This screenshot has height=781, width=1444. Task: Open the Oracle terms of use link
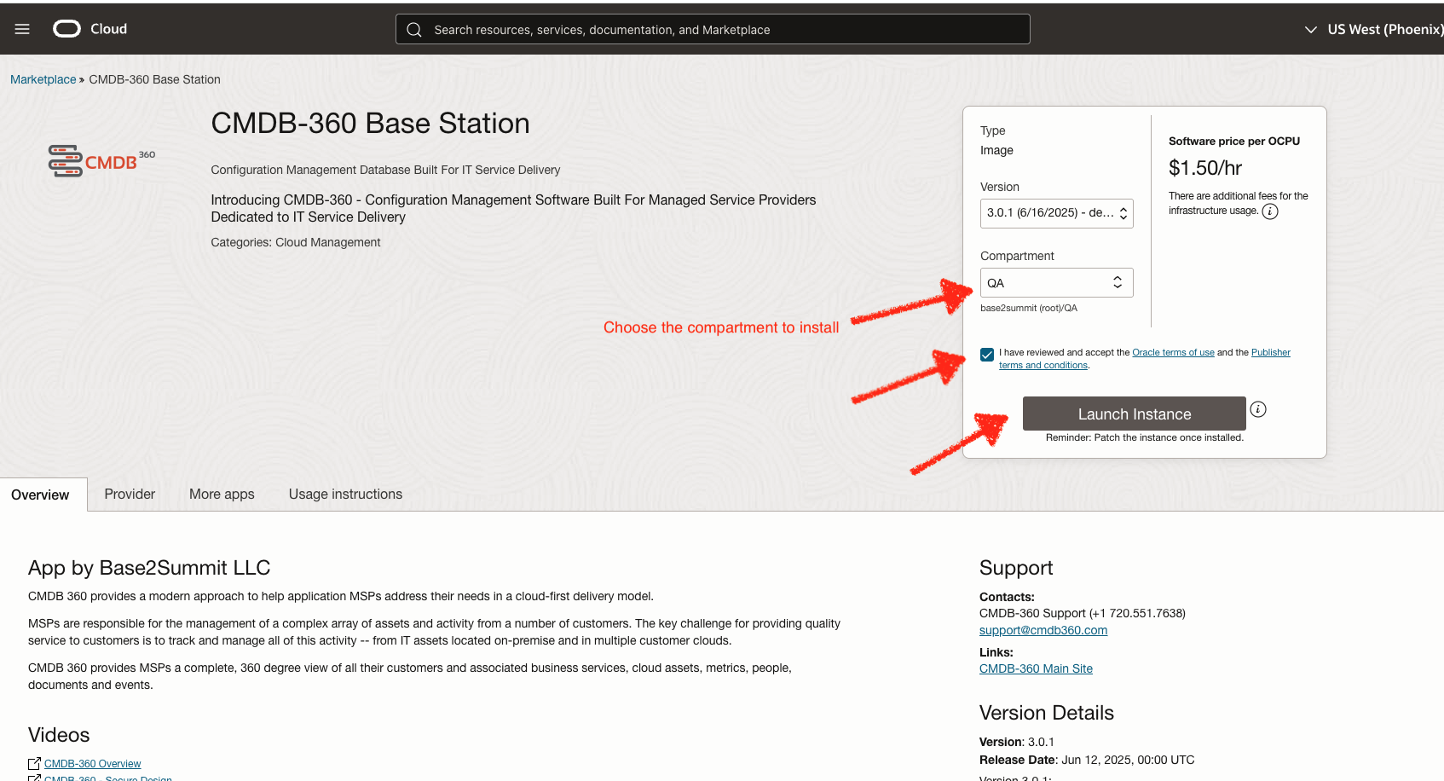(1173, 352)
